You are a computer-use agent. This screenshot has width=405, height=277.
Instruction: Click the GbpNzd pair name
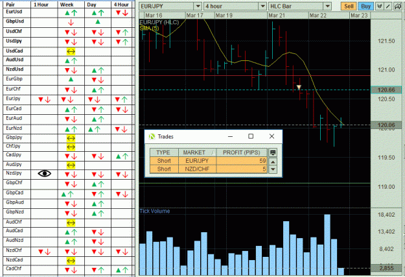[15, 212]
